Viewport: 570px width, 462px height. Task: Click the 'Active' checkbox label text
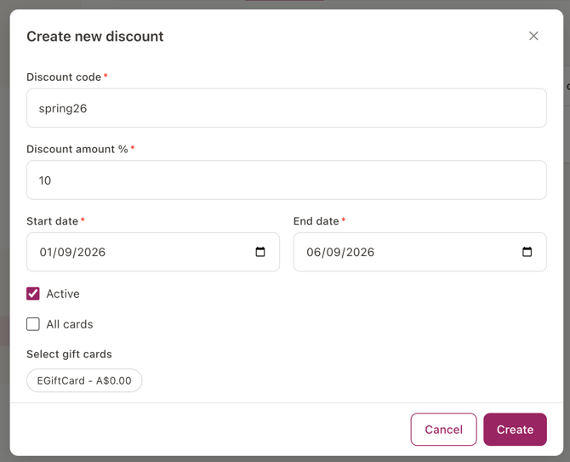click(63, 294)
